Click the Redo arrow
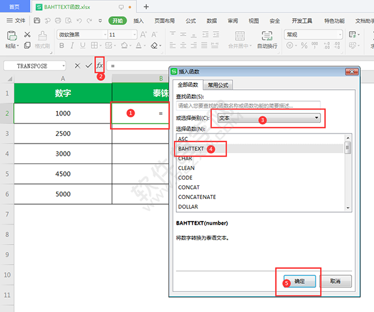The image size is (374, 312). [x=89, y=21]
